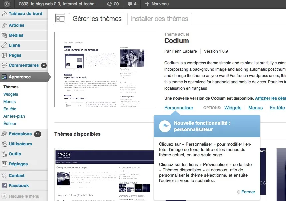Open the Articles menu

[x=17, y=25]
